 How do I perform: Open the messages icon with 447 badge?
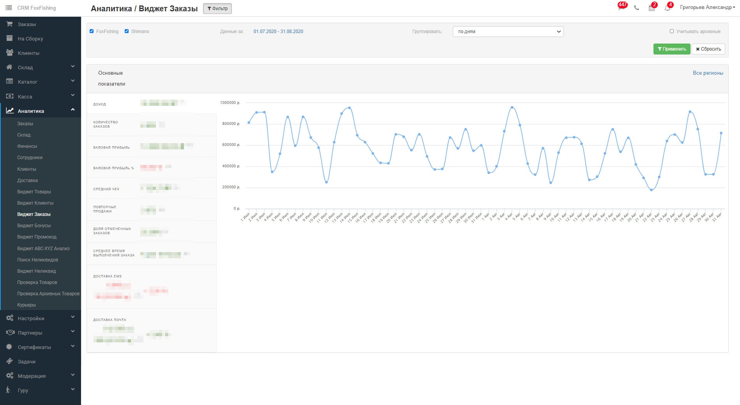(622, 7)
